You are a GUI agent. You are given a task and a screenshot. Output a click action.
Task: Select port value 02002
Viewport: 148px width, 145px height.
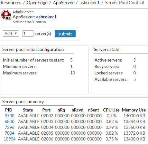[47, 116]
